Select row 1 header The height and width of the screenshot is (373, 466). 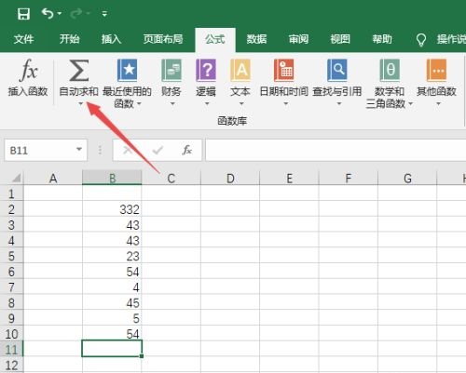[x=11, y=193]
